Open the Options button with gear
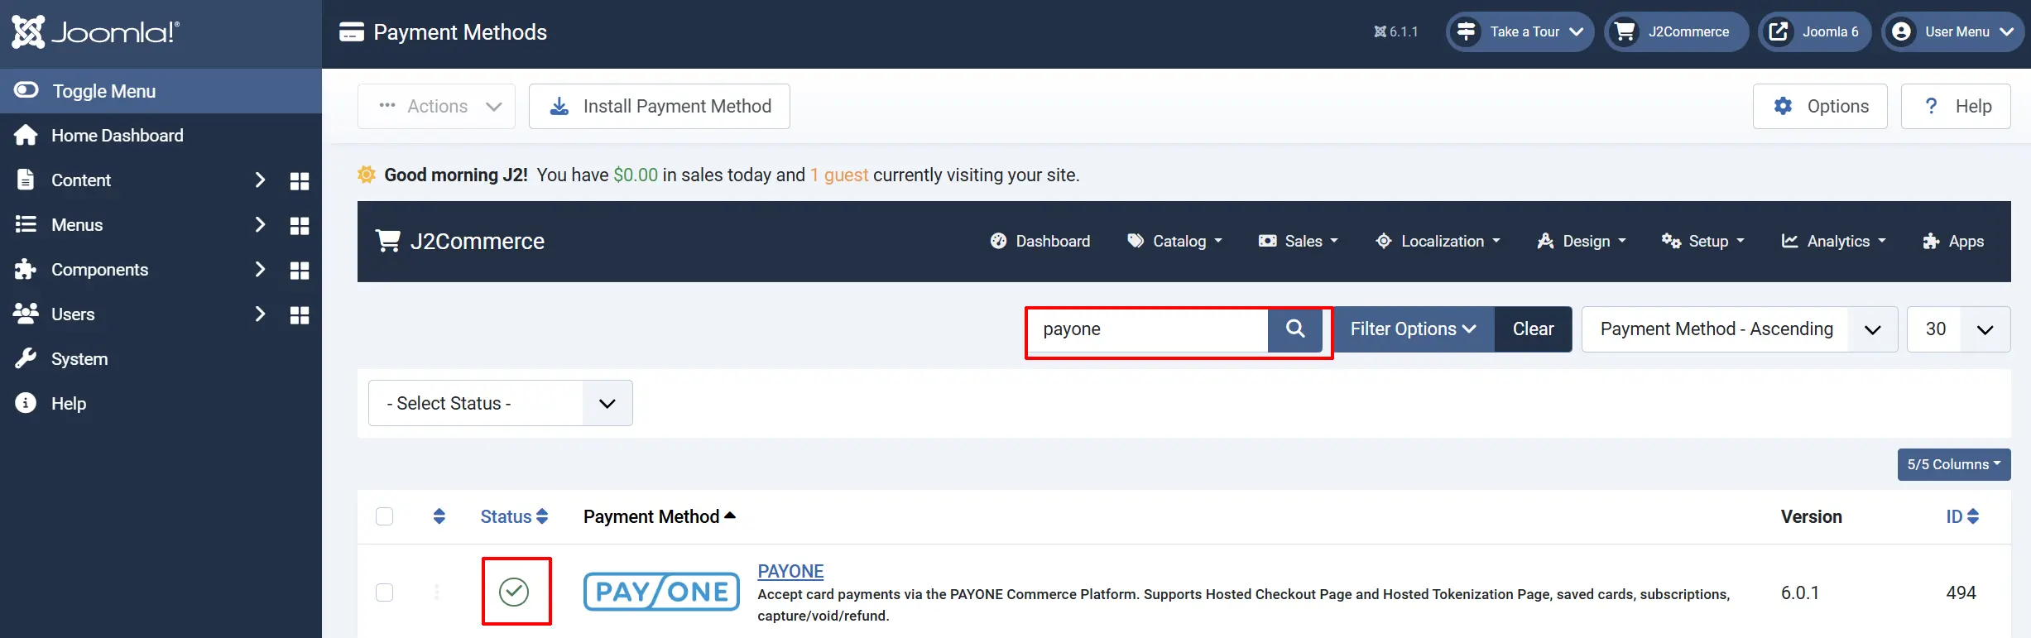Screen dimensions: 2031x638 [1820, 106]
